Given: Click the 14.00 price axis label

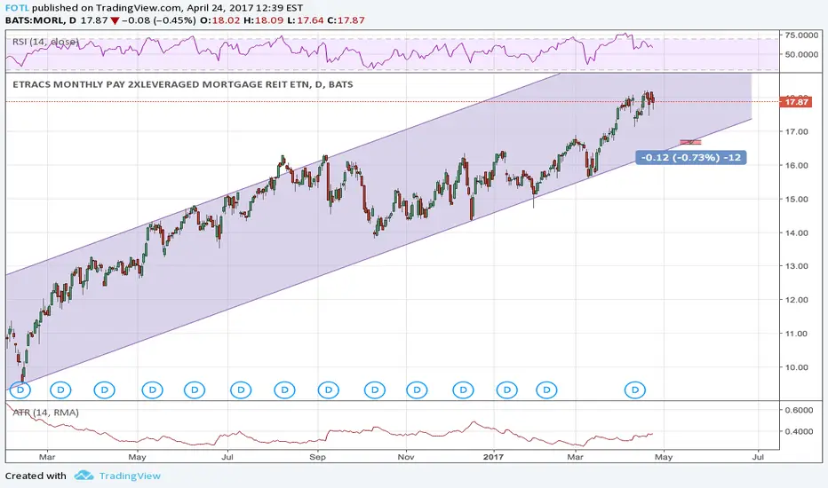Looking at the screenshot, I should click(796, 232).
